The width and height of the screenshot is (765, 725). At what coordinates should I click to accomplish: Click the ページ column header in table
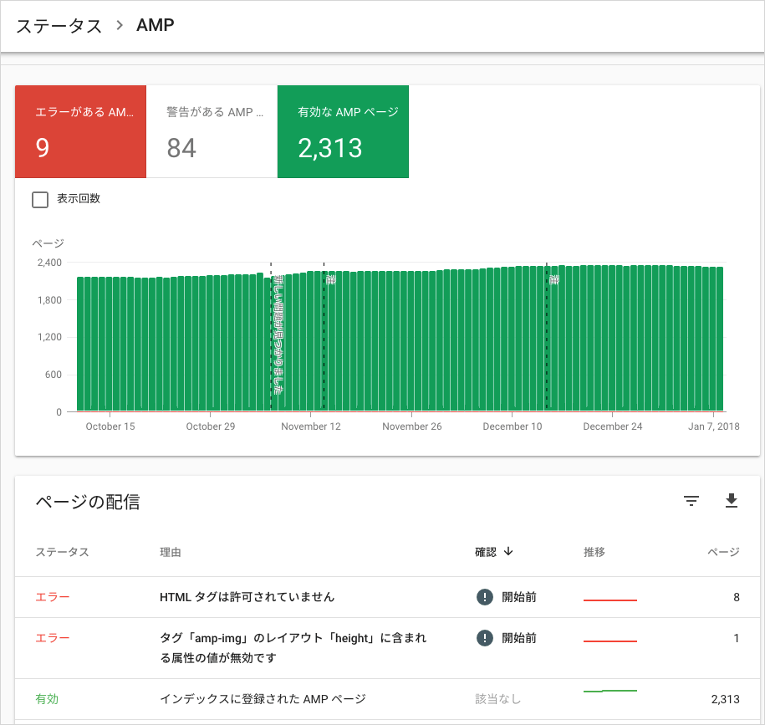(723, 552)
